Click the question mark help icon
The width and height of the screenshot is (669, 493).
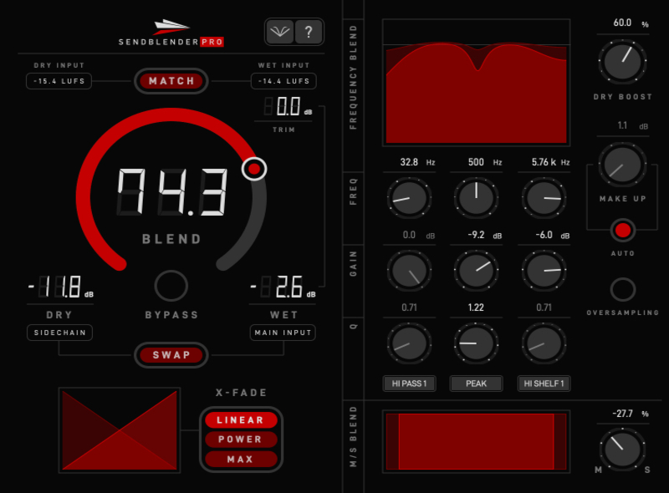pos(309,33)
